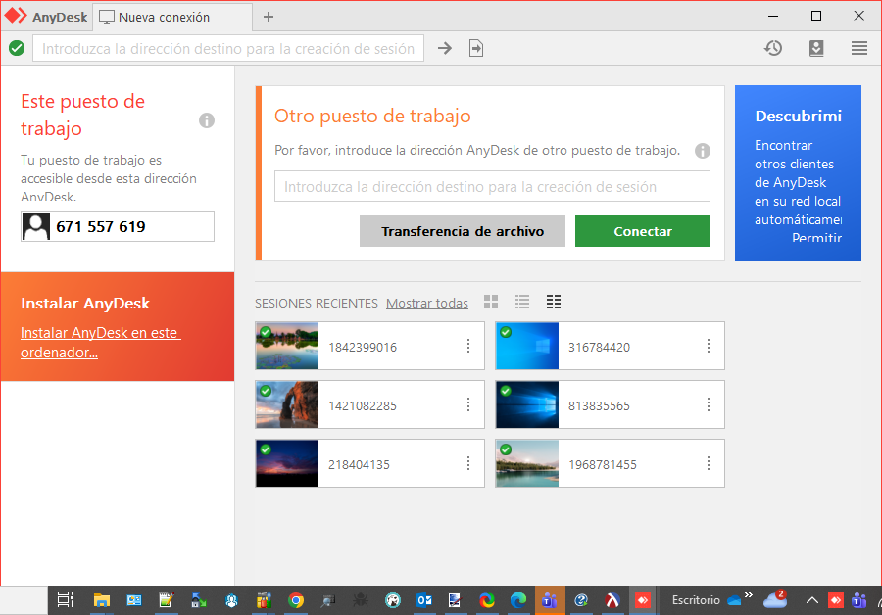Screen dimensions: 882x615
Task: Open Microsoft Edge from the taskbar
Action: pos(518,600)
